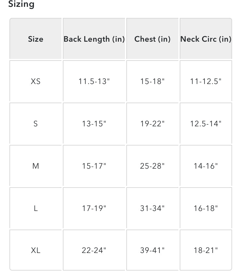Select the M size cell

click(35, 166)
